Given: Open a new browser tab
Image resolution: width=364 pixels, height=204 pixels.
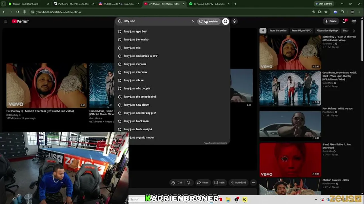Looking at the screenshot, I should (235, 4).
